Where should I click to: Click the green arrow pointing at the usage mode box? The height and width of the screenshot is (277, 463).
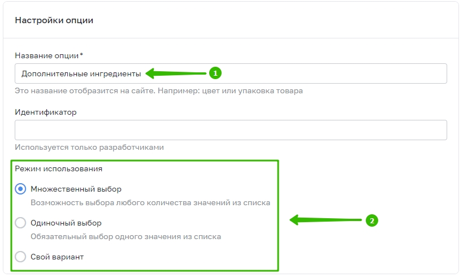tap(326, 220)
